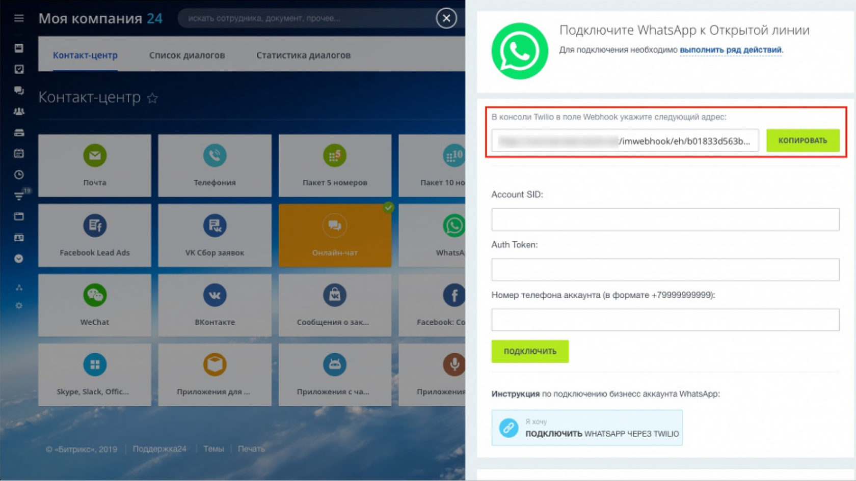Click Поддержка24 footer link
The width and height of the screenshot is (856, 481).
(159, 449)
